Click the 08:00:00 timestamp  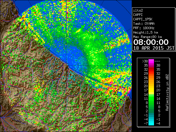coord(151,42)
